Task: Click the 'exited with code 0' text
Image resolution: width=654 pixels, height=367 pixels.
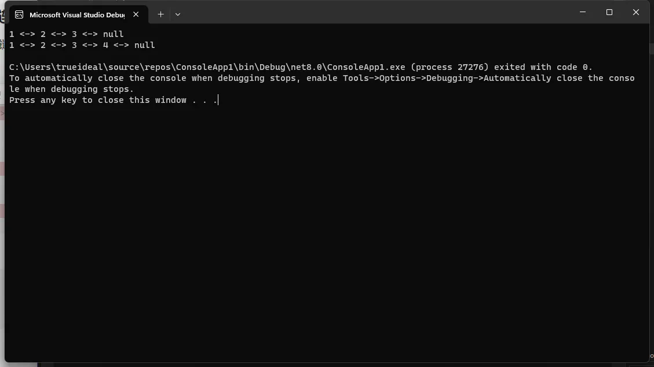Action: (x=543, y=67)
